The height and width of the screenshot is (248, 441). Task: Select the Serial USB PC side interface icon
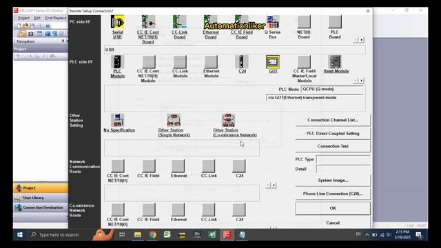tap(118, 22)
